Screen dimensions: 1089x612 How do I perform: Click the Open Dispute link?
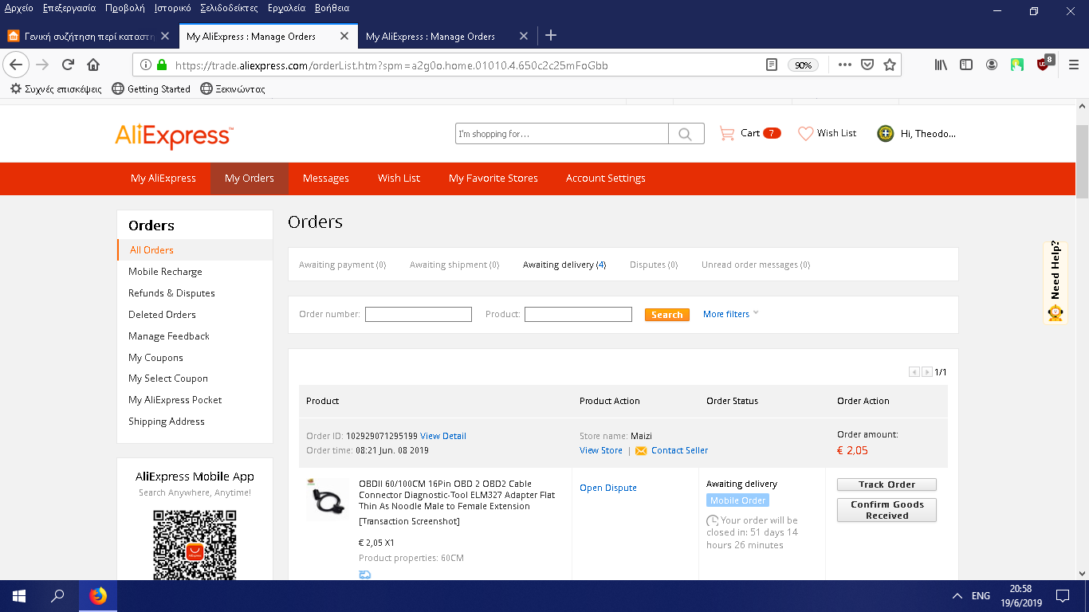coord(607,488)
